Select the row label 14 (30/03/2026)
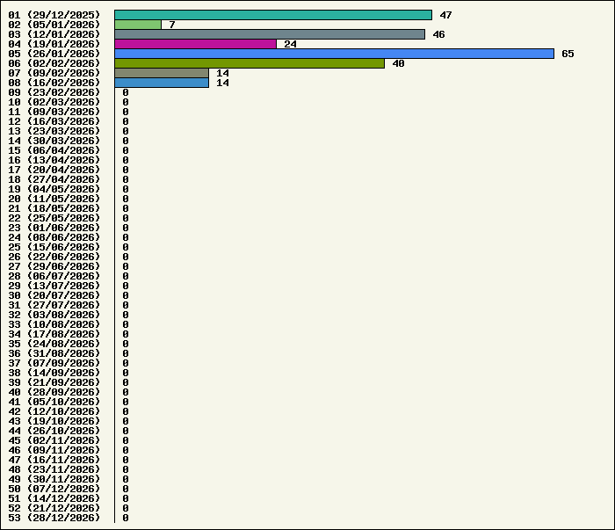Image resolution: width=615 pixels, height=530 pixels. click(54, 141)
